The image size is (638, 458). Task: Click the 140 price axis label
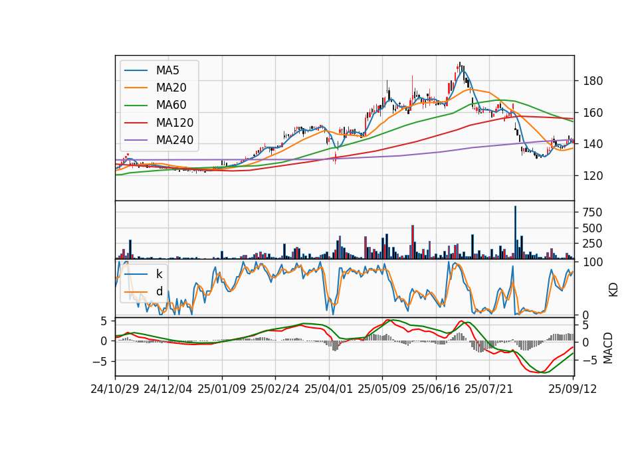point(593,144)
